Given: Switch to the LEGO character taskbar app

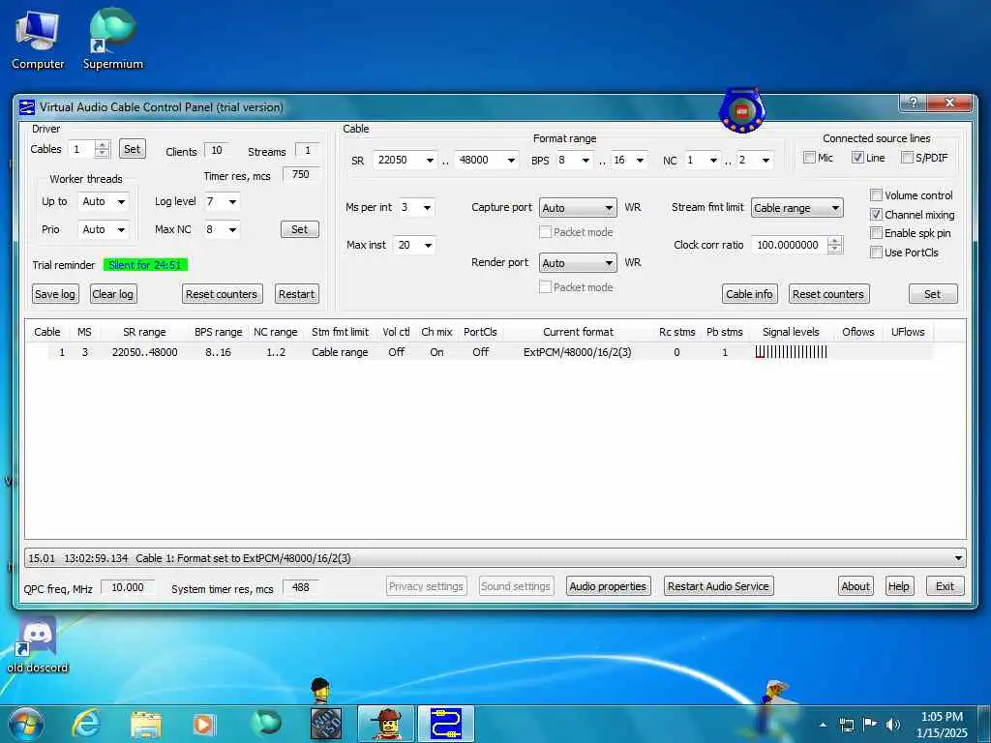Looking at the screenshot, I should pyautogui.click(x=386, y=724).
